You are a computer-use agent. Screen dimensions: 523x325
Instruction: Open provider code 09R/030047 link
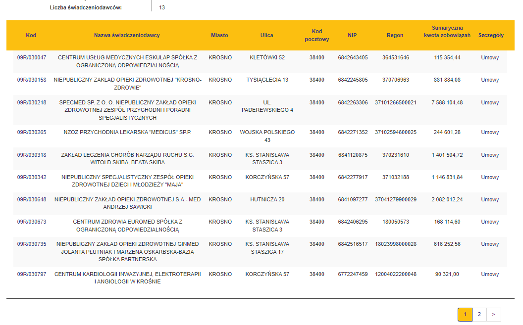click(31, 57)
